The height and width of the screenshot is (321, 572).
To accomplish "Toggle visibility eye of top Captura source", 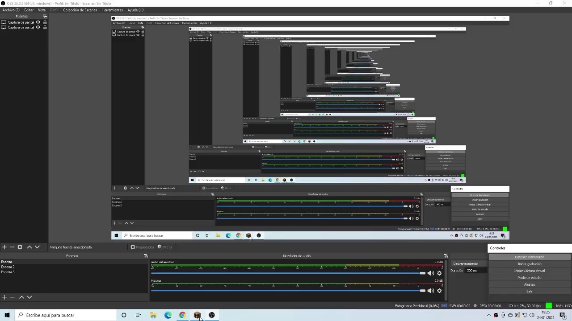I will point(38,22).
